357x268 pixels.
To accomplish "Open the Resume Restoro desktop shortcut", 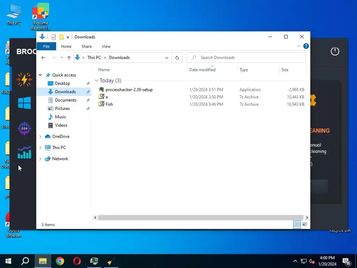I will tap(40, 17).
